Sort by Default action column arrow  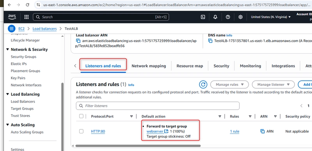tap(220, 116)
